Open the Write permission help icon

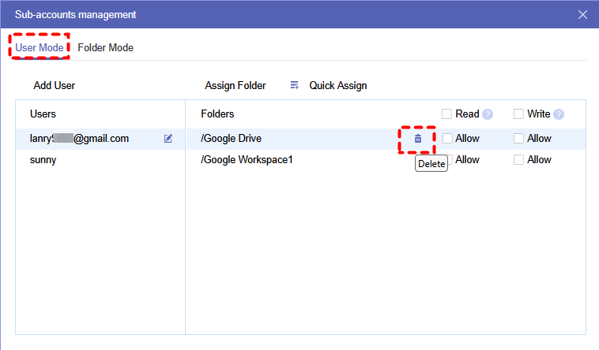[x=559, y=114]
